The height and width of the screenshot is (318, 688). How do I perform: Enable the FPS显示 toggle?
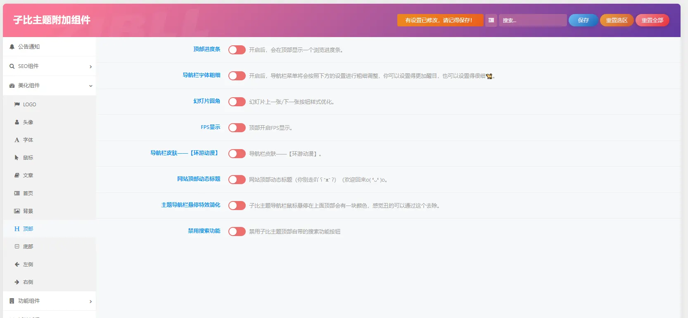tap(237, 128)
